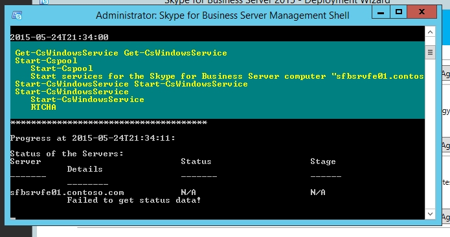Click the Details column header

(85, 169)
